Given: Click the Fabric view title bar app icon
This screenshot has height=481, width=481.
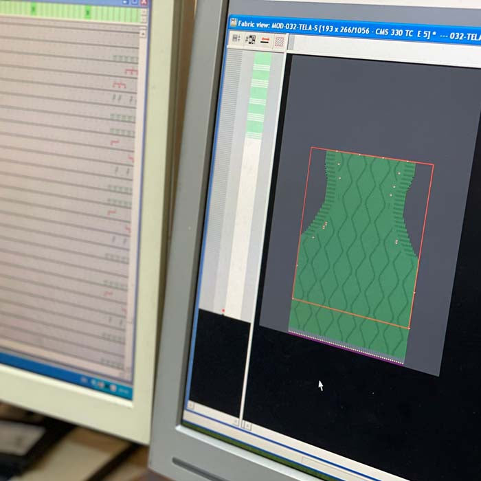Looking at the screenshot, I should (x=233, y=23).
